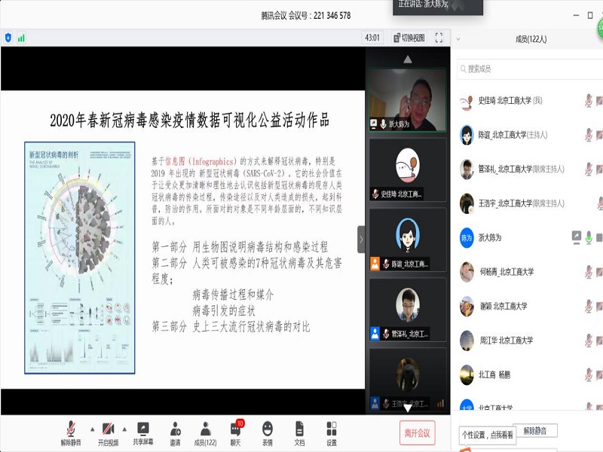Open the 共享屏幕 screen share icon
This screenshot has height=452, width=603.
click(x=142, y=432)
